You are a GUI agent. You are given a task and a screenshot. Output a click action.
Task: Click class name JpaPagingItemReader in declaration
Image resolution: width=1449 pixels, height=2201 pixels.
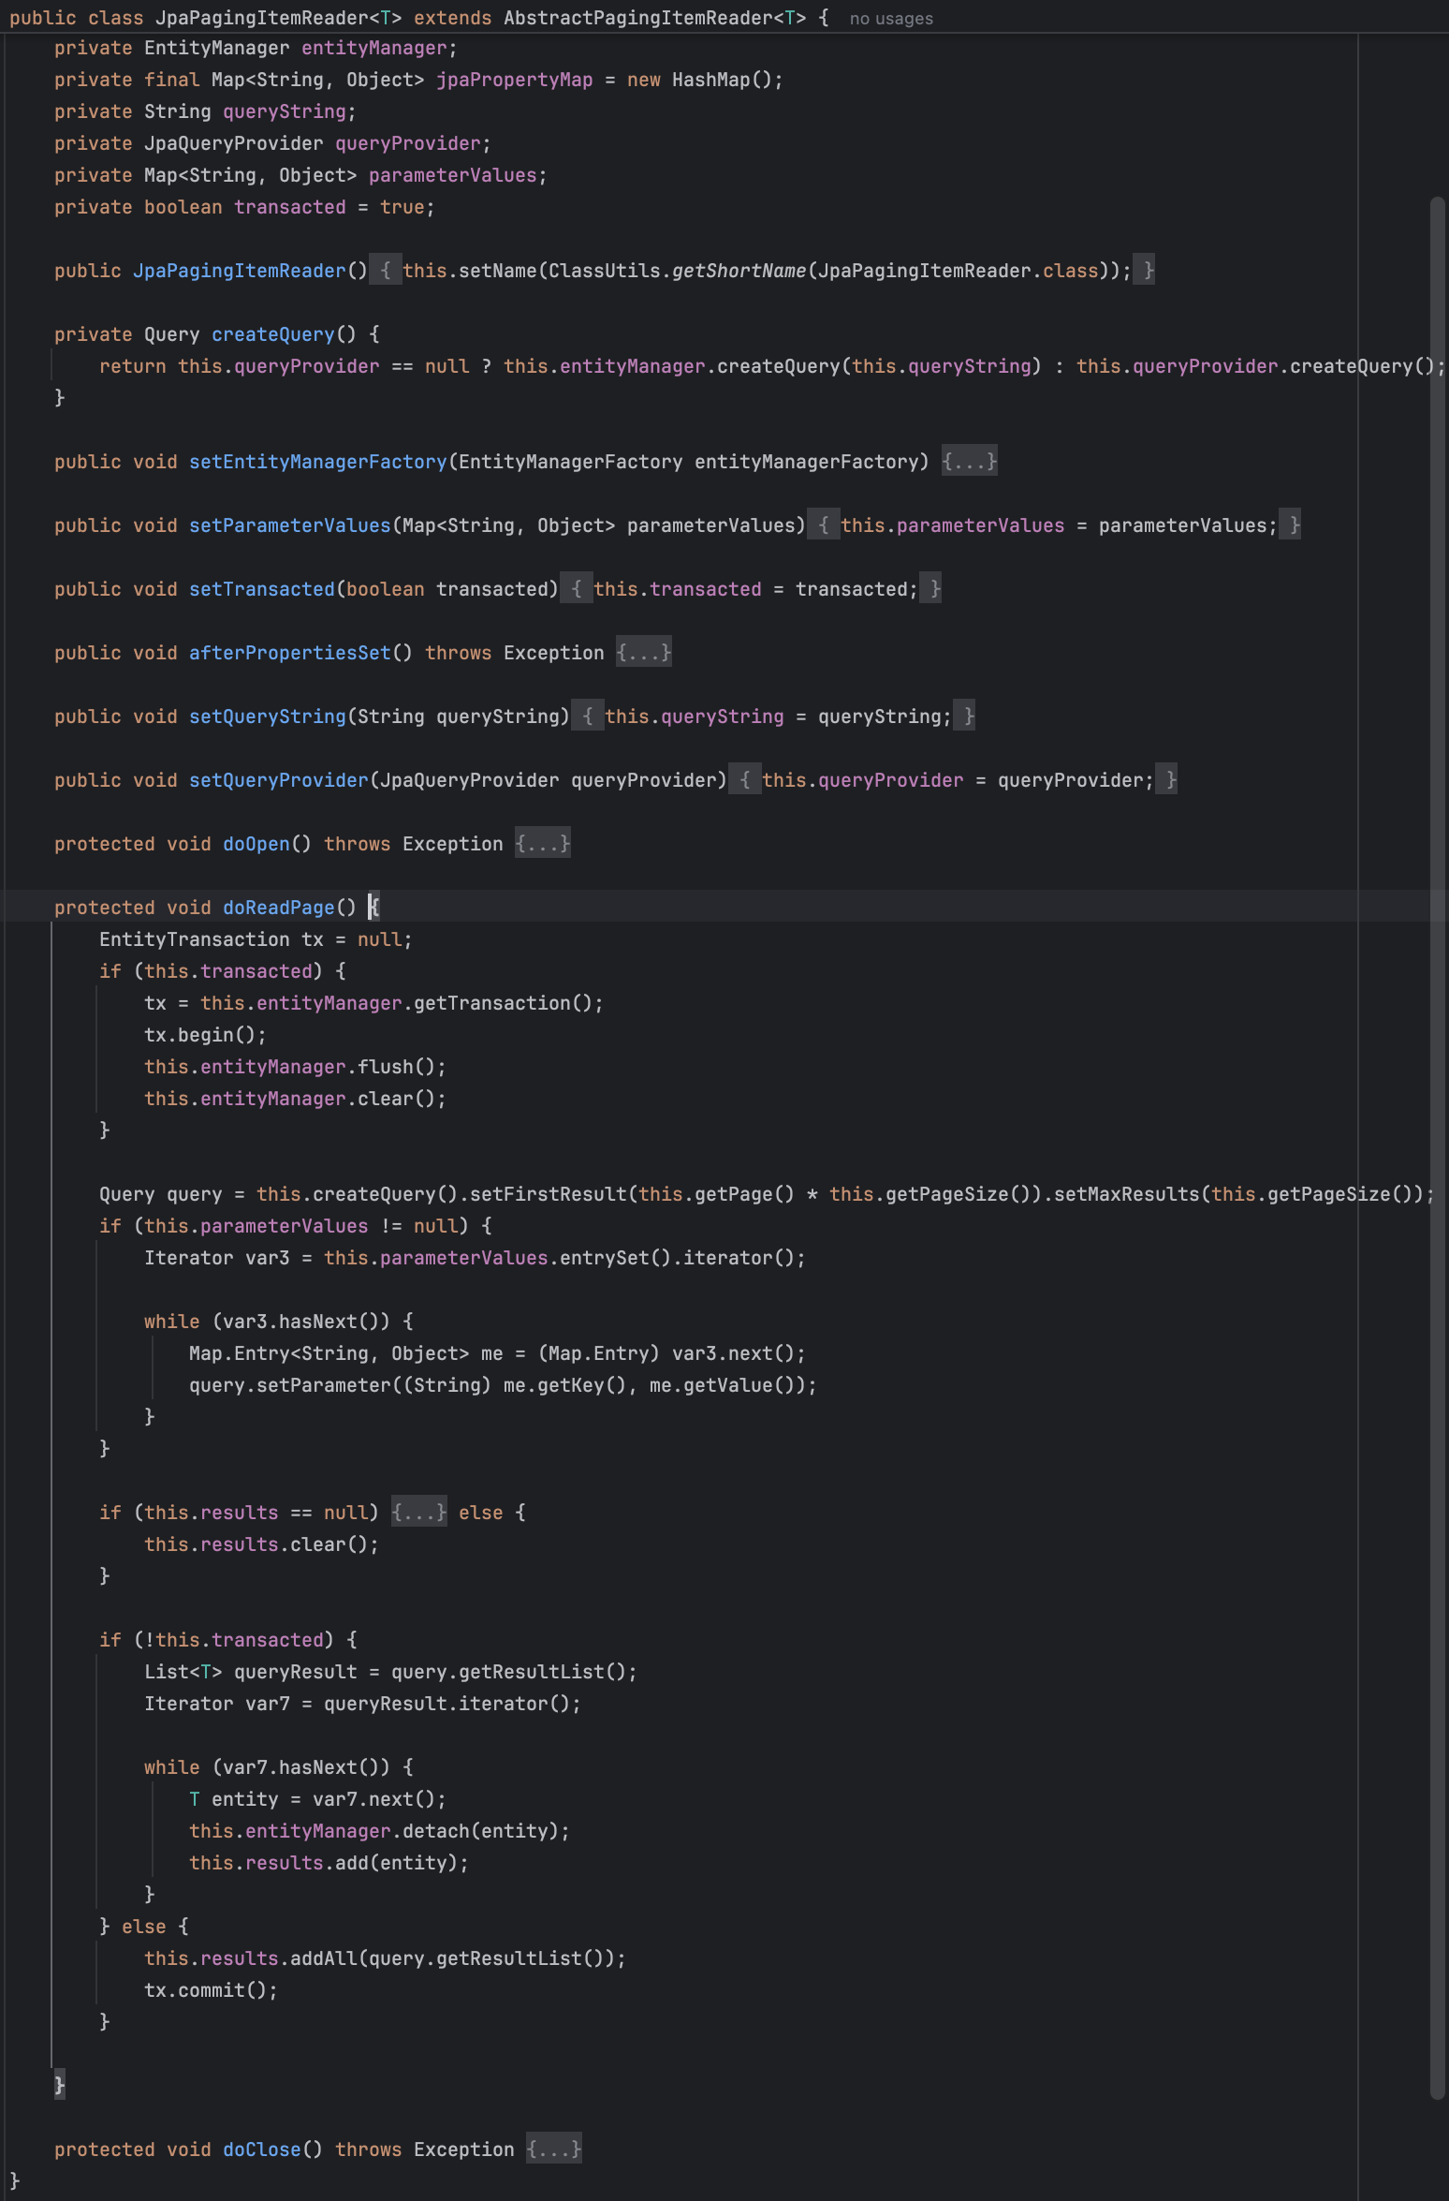[262, 18]
